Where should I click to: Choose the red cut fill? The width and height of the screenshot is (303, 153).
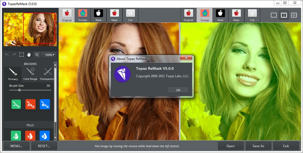(x=30, y=135)
